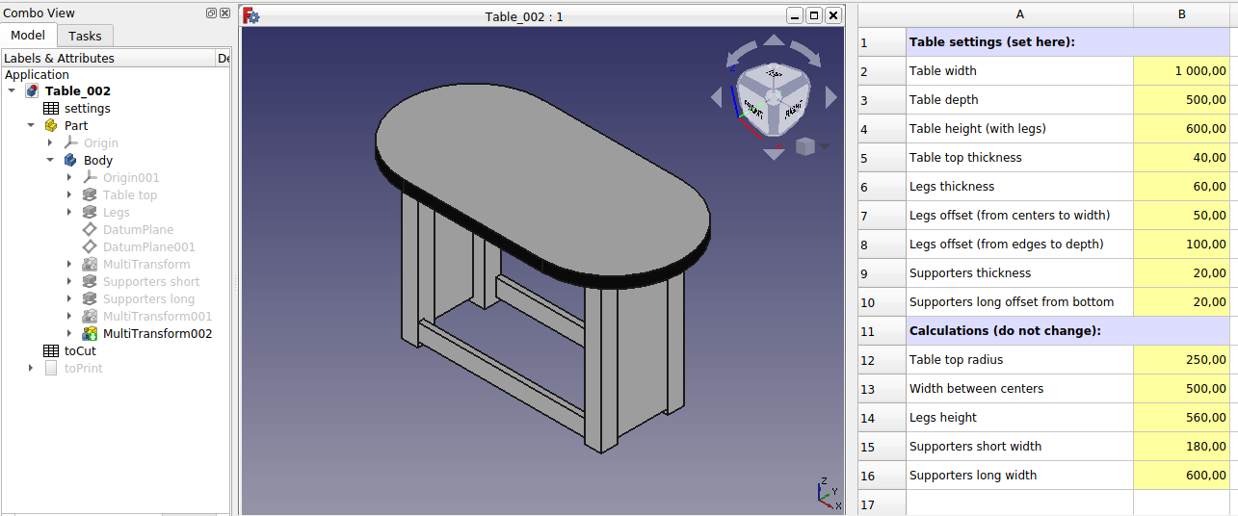
Task: Collapse the Table_002 document node
Action: [12, 91]
